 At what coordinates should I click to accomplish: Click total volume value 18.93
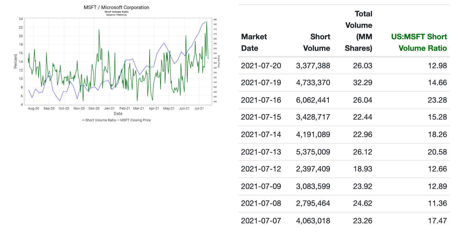tap(363, 169)
